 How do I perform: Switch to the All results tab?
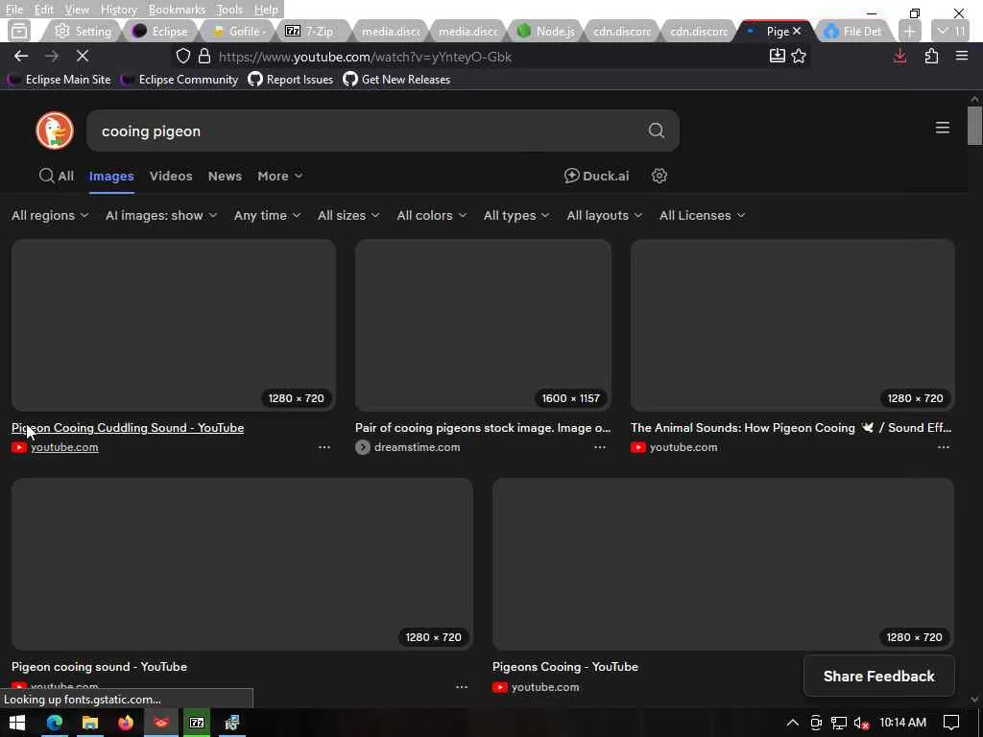[57, 177]
